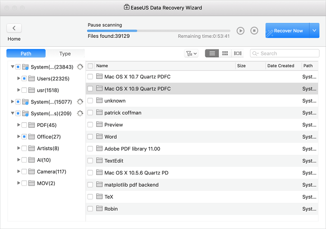Sort by the Path column header

point(310,66)
